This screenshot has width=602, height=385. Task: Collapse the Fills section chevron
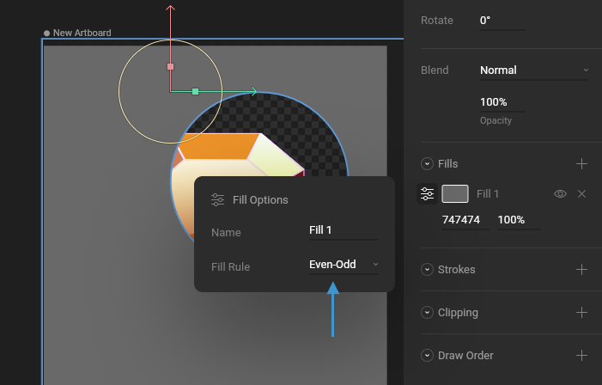point(427,163)
